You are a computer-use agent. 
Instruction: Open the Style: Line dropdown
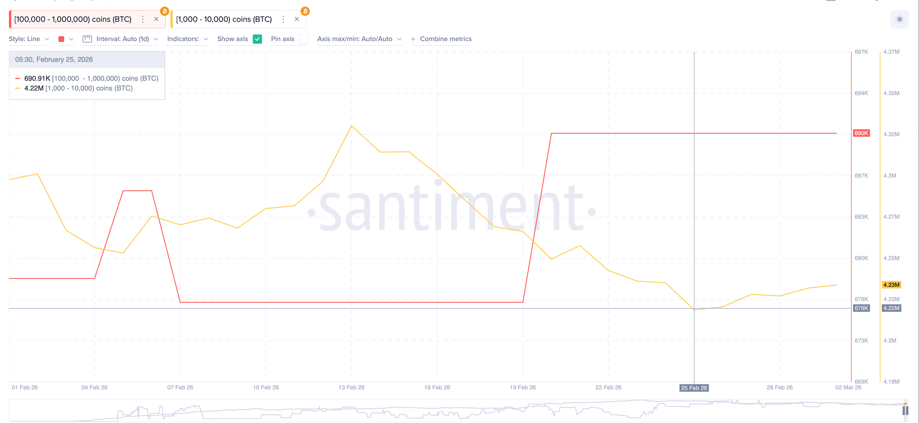point(29,39)
